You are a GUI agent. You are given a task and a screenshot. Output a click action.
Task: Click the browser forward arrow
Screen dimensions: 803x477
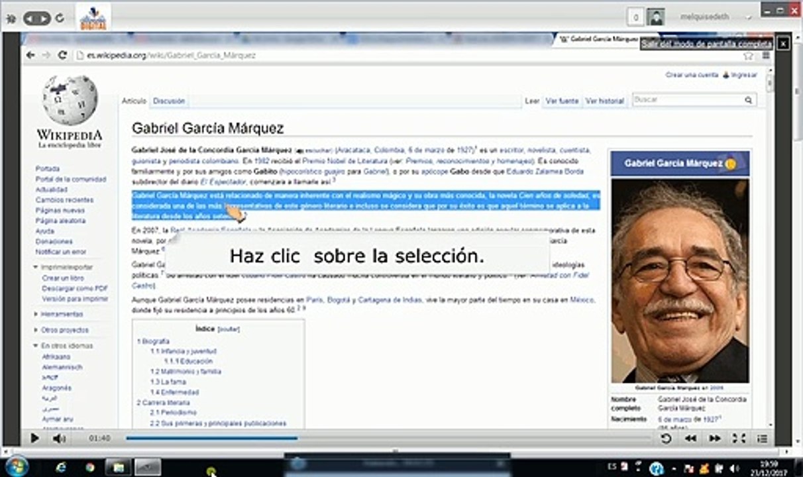[x=46, y=55]
